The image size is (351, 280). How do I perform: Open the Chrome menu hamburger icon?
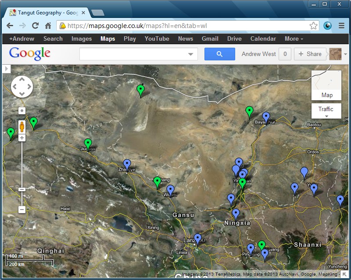(341, 26)
